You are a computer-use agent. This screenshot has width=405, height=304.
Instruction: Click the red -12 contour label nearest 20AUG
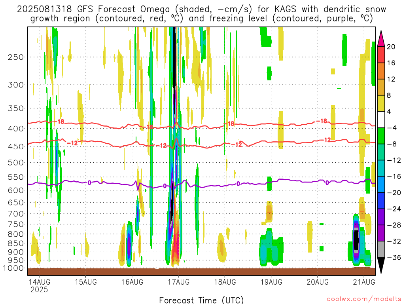(326, 140)
